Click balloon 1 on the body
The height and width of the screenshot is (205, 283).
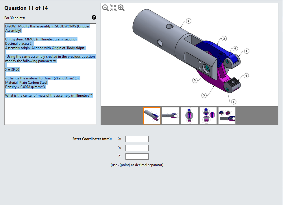tap(188, 21)
